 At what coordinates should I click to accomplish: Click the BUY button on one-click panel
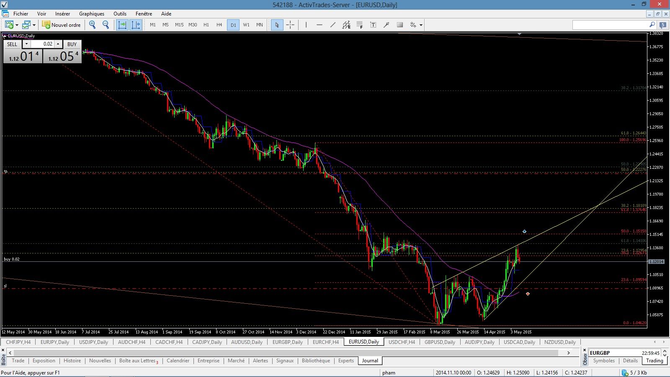(x=72, y=44)
